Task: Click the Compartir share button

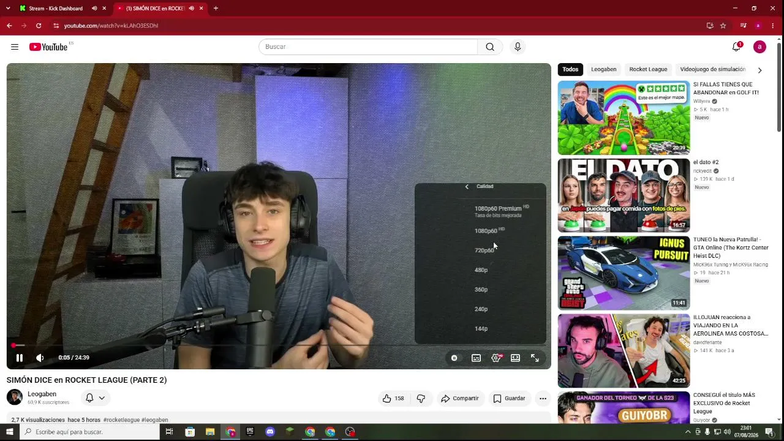Action: tap(460, 398)
